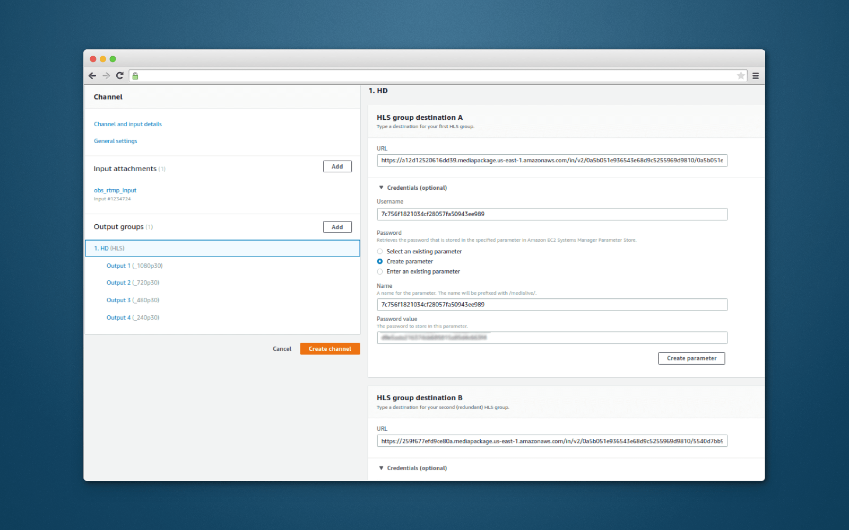Reload the page with the refresh icon
The height and width of the screenshot is (530, 849).
point(120,76)
